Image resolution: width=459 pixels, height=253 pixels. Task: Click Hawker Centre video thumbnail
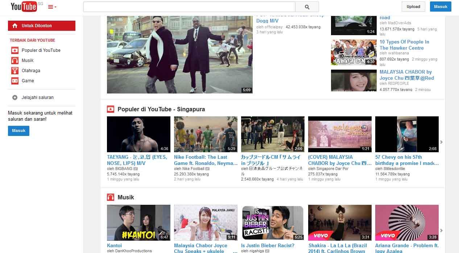coord(354,52)
